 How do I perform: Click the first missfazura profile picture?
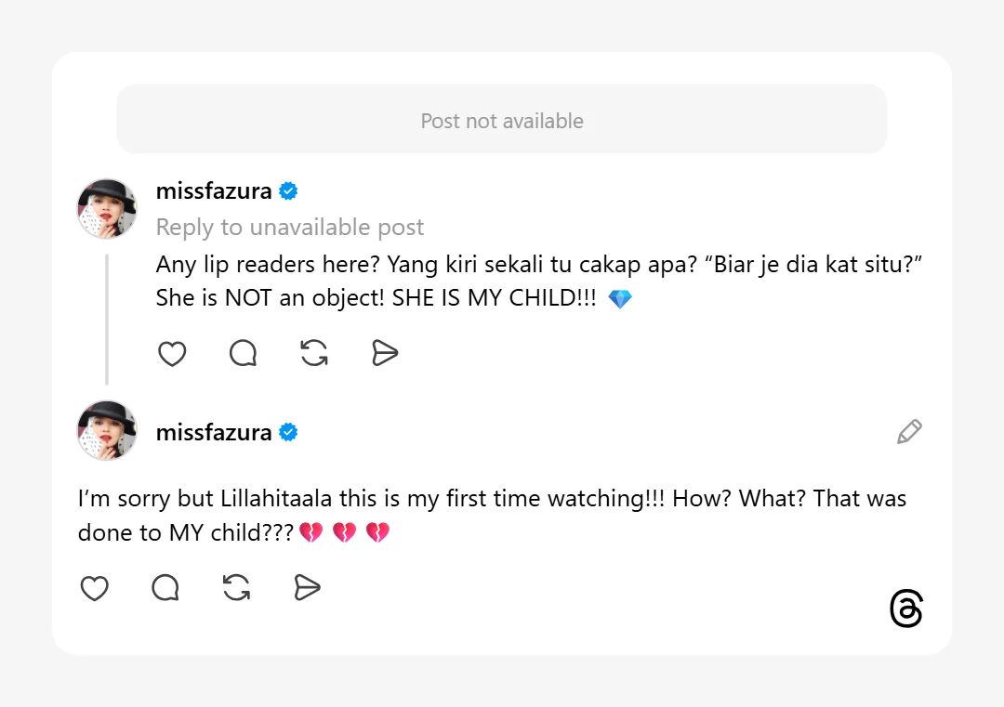tap(107, 208)
